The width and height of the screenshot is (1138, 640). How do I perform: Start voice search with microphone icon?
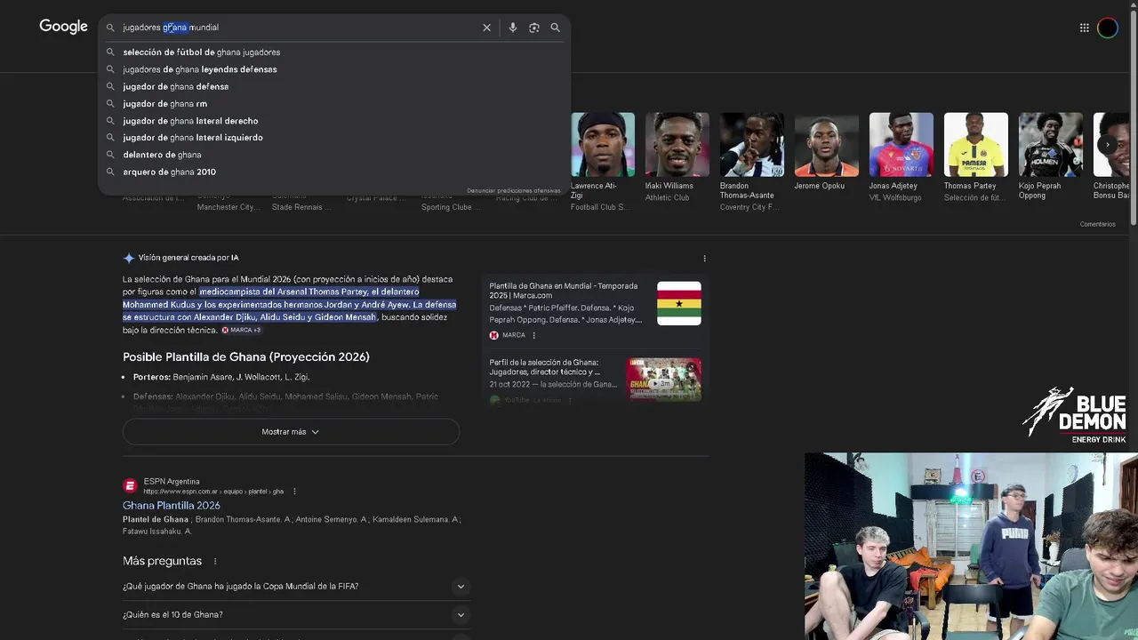pyautogui.click(x=513, y=28)
